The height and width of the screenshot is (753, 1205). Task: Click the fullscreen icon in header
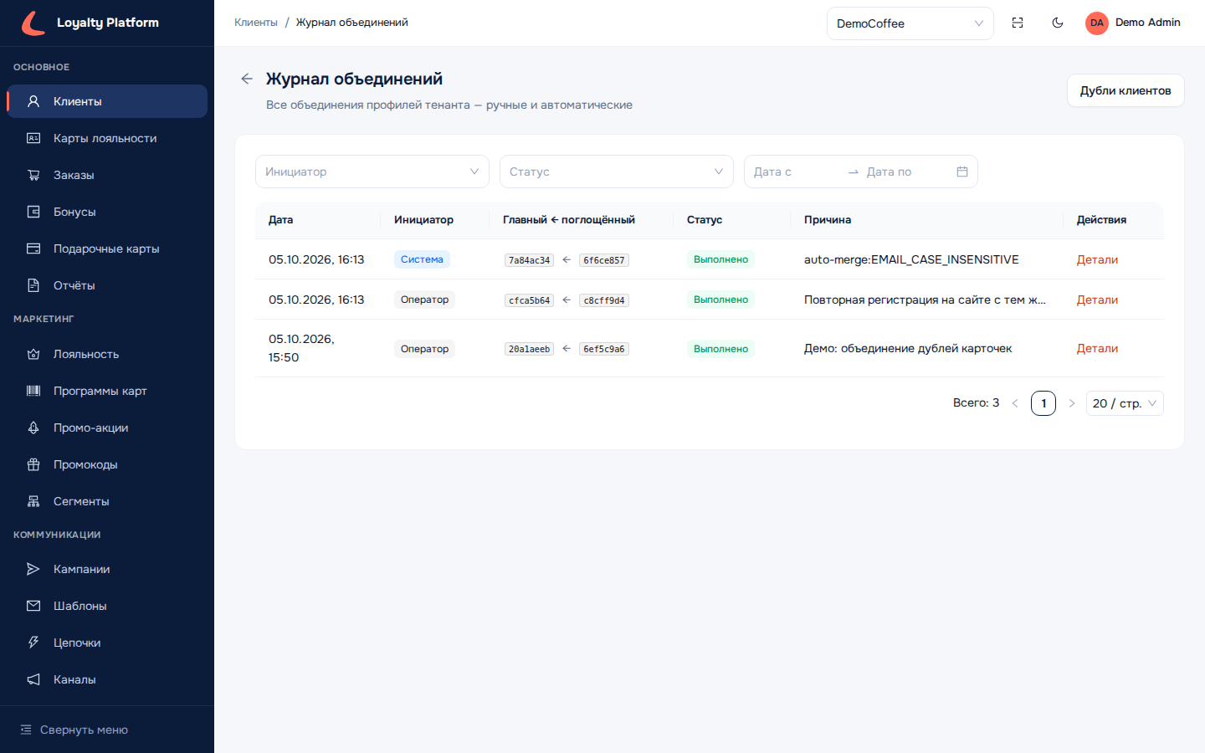(1018, 23)
